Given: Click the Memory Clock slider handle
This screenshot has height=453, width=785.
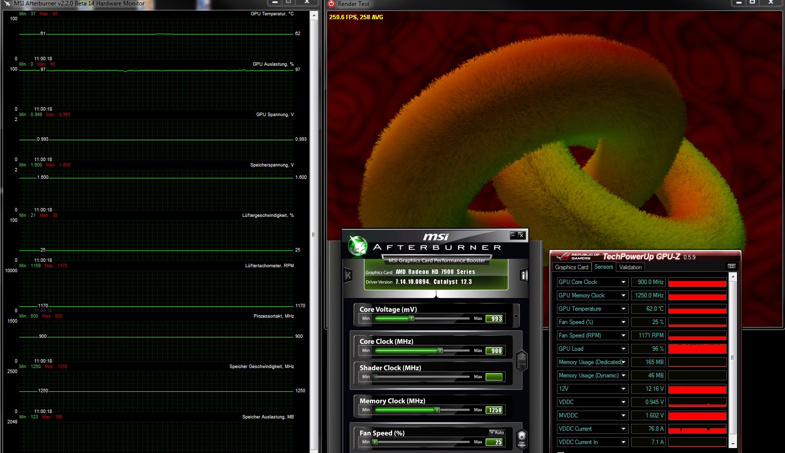Looking at the screenshot, I should 437,410.
